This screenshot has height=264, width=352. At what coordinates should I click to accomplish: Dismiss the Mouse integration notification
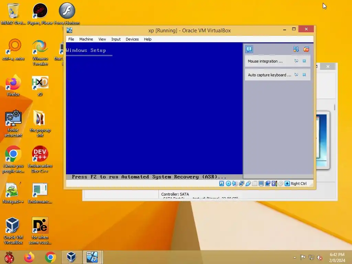coord(304,61)
